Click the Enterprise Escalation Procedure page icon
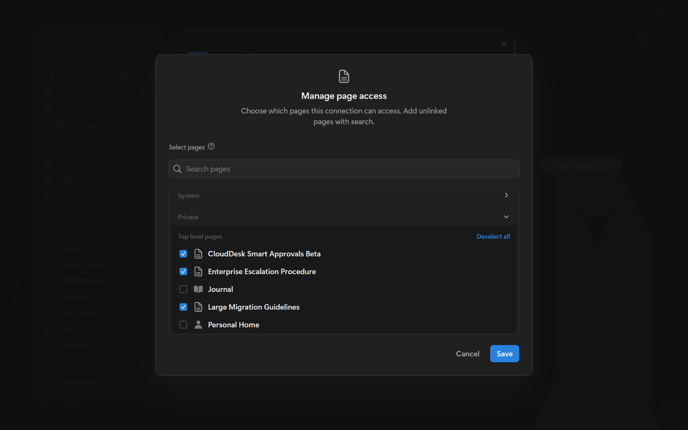Viewport: 688px width, 430px height. pyautogui.click(x=198, y=271)
